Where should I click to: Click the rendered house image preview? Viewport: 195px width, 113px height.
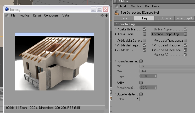coord(54,62)
